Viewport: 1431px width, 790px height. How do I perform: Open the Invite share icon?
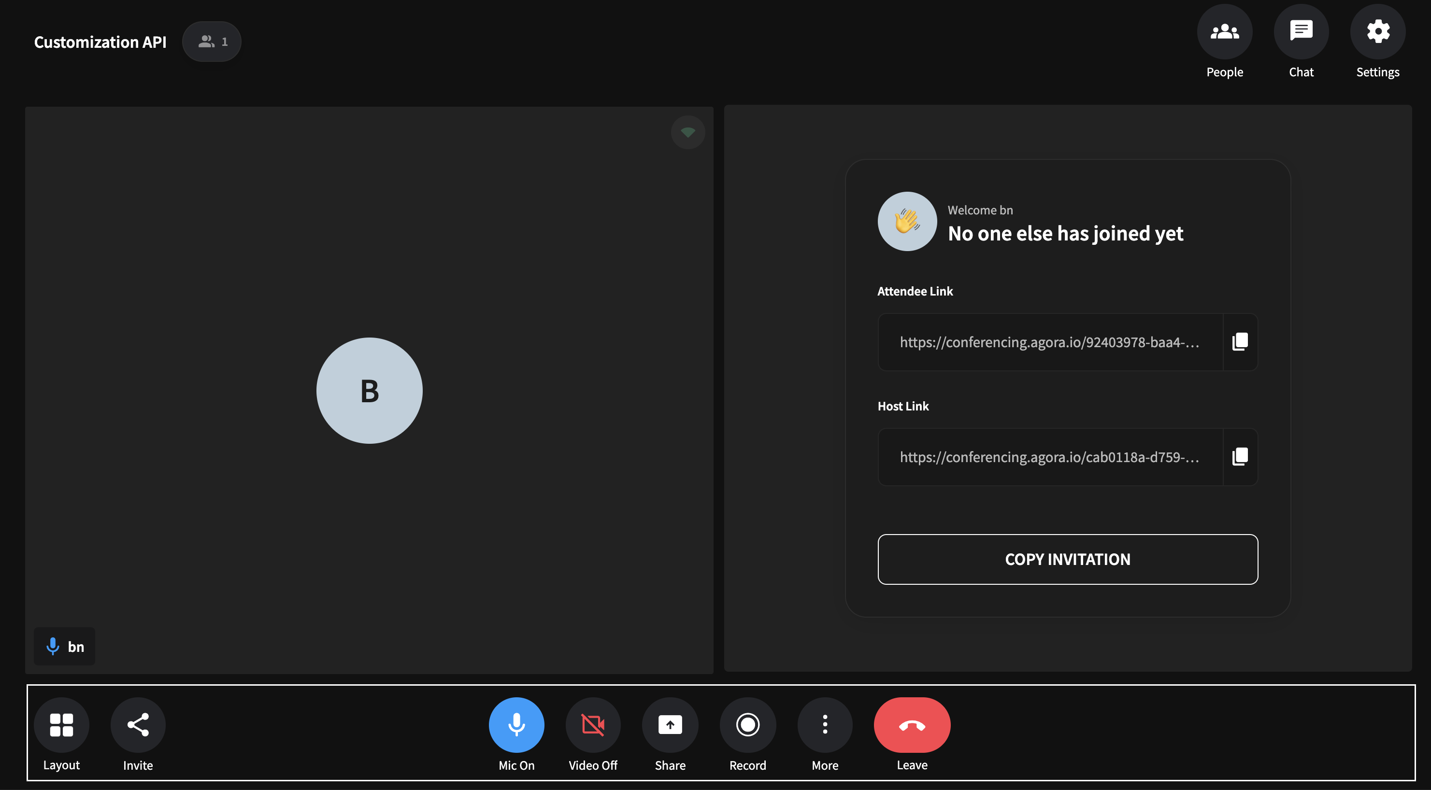[x=138, y=724]
